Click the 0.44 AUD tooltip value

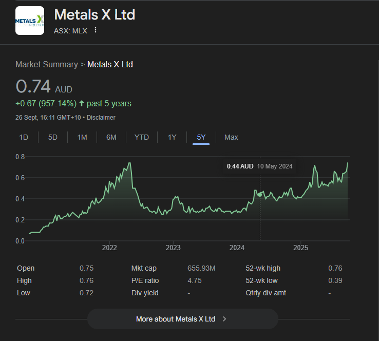240,166
